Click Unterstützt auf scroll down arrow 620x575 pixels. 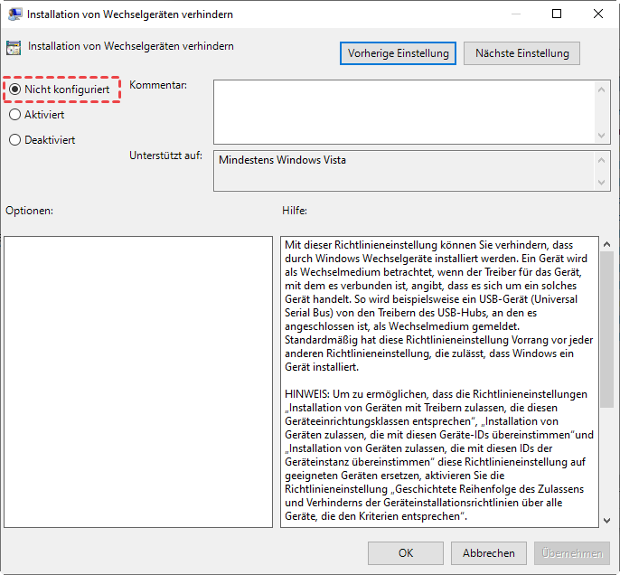601,183
